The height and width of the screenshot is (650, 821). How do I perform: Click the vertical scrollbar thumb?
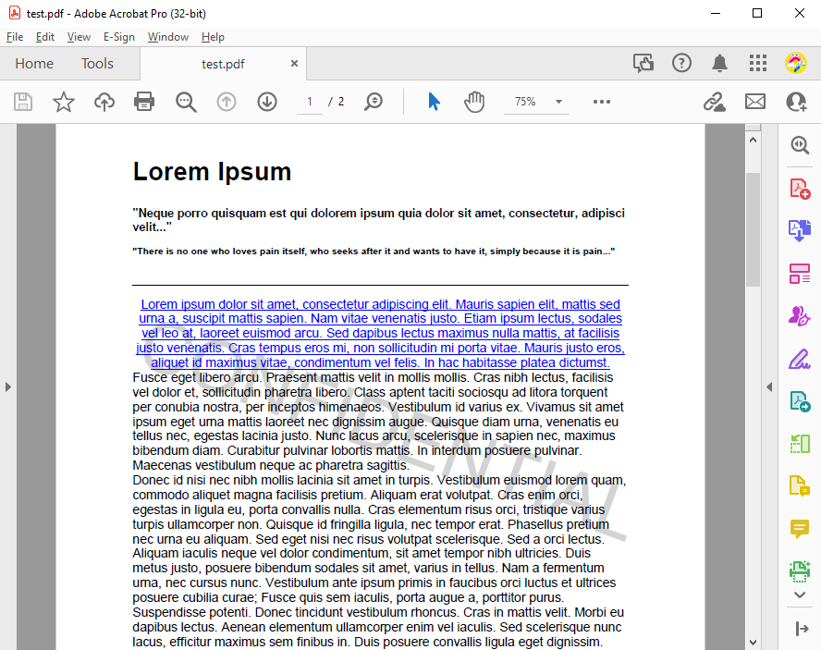(x=753, y=229)
